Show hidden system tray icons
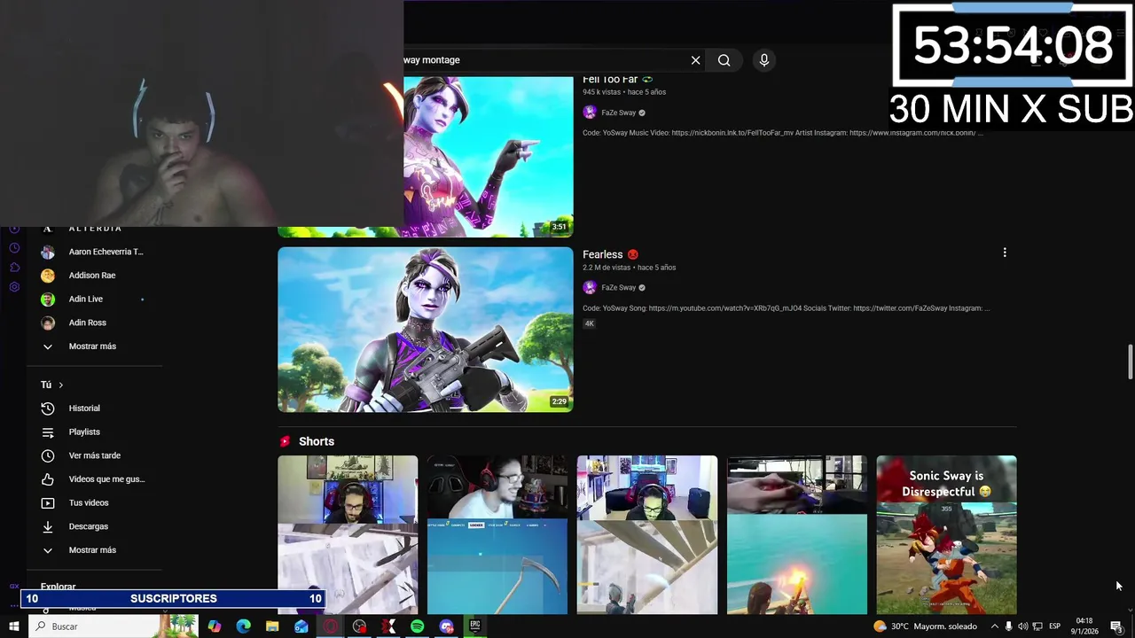Screen dimensions: 1135x638 coord(993,626)
